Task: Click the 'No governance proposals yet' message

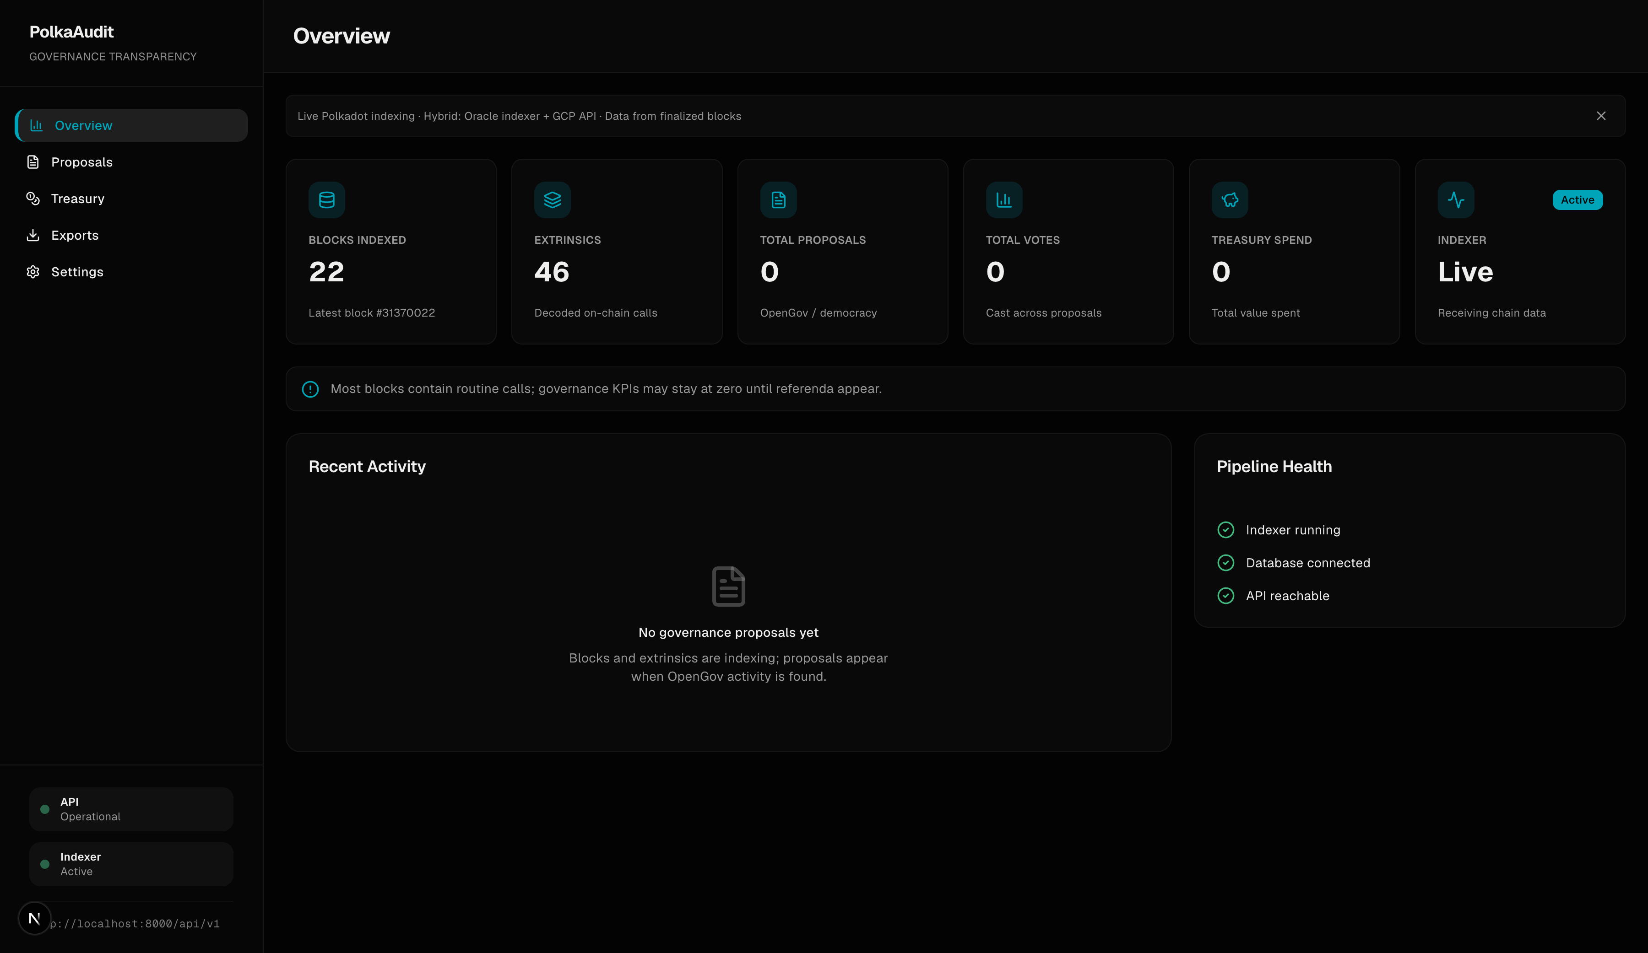Action: click(728, 633)
